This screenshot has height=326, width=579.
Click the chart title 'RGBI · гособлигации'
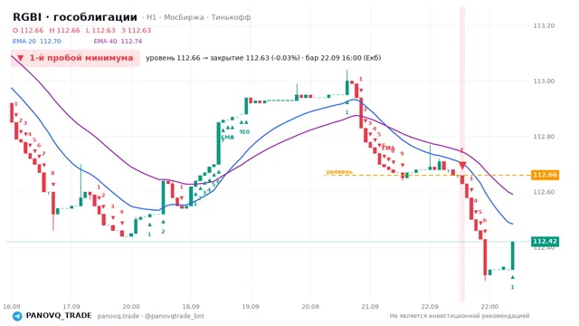point(75,17)
